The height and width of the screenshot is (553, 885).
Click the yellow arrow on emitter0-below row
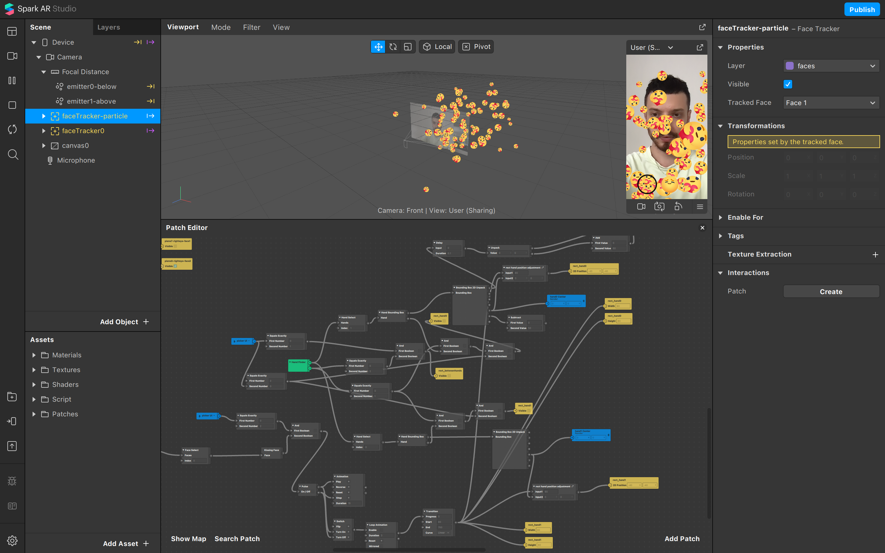[151, 87]
